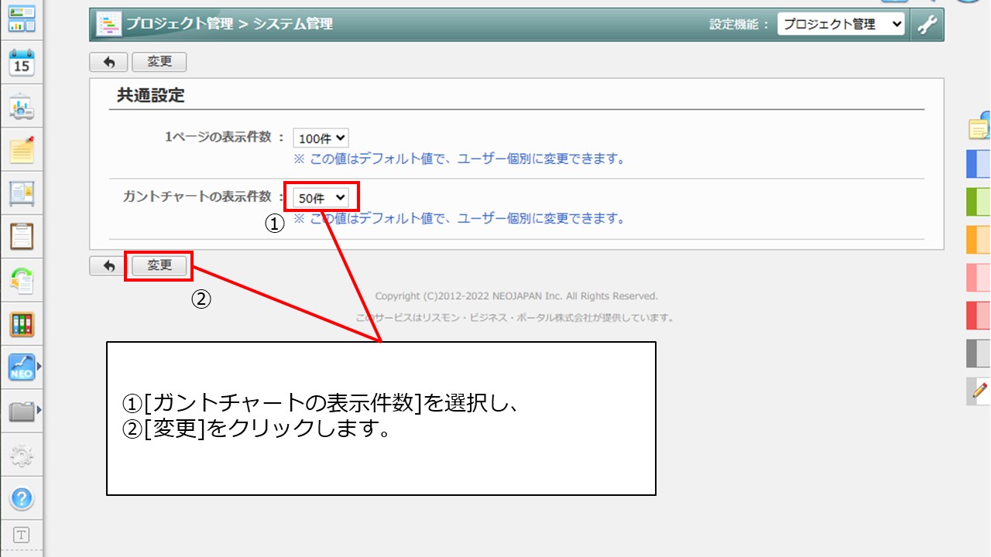Open the colored binders cabinet icon
Screen dimensions: 991x557
point(22,324)
